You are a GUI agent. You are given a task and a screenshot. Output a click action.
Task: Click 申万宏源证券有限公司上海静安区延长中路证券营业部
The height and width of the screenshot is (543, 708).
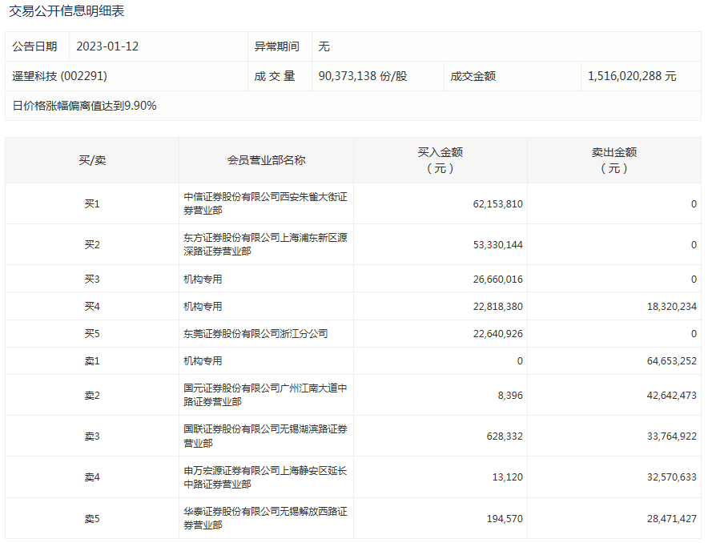click(266, 477)
